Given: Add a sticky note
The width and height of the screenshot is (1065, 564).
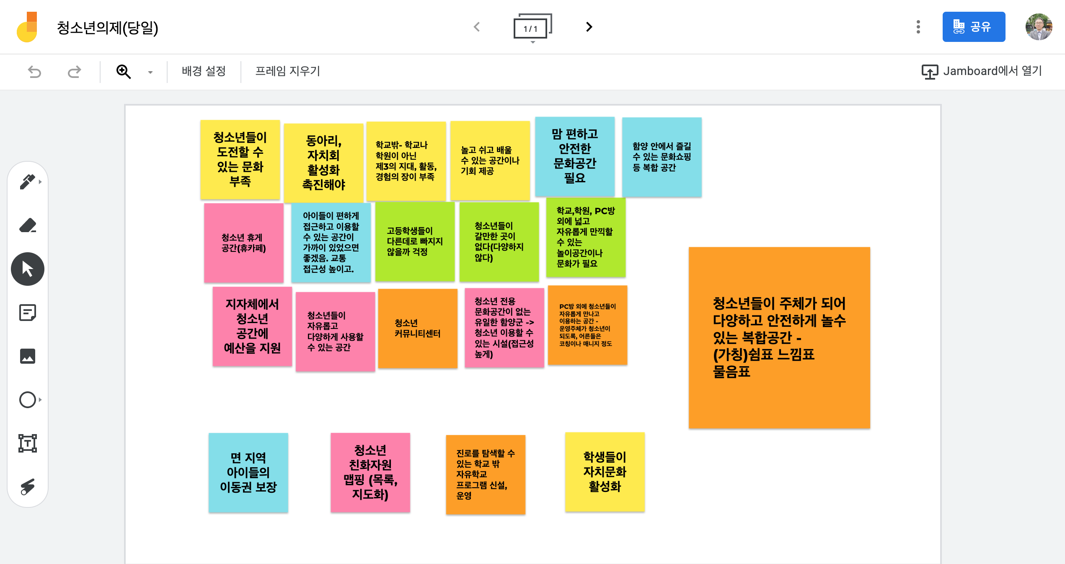Looking at the screenshot, I should (28, 313).
